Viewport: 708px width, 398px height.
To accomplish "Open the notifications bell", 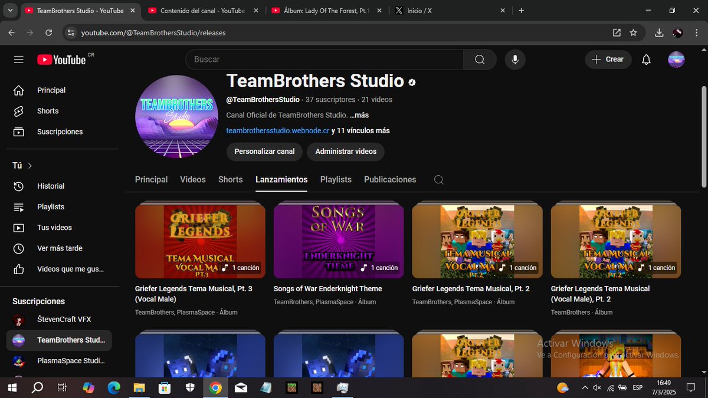I will point(646,60).
